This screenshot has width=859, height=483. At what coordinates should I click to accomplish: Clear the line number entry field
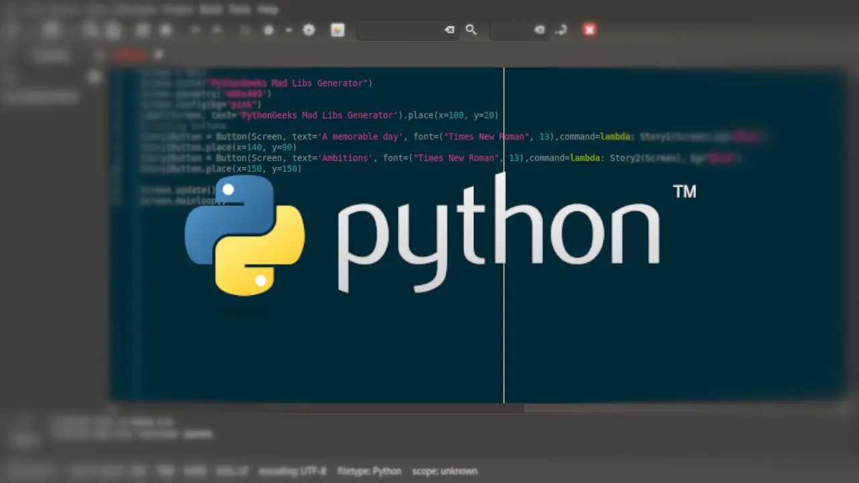click(x=539, y=30)
